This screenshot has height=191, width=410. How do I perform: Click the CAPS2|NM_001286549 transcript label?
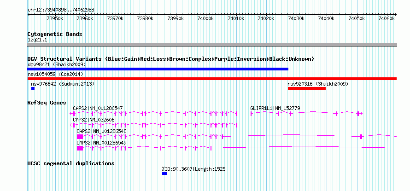[x=101, y=143]
